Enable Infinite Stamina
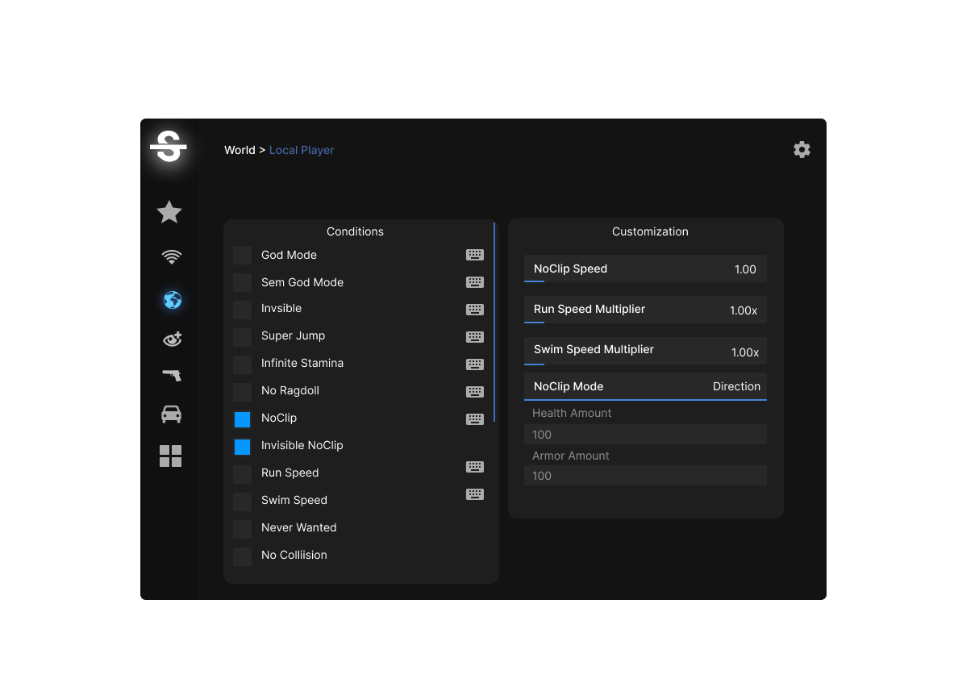The image size is (954, 683). coord(242,364)
